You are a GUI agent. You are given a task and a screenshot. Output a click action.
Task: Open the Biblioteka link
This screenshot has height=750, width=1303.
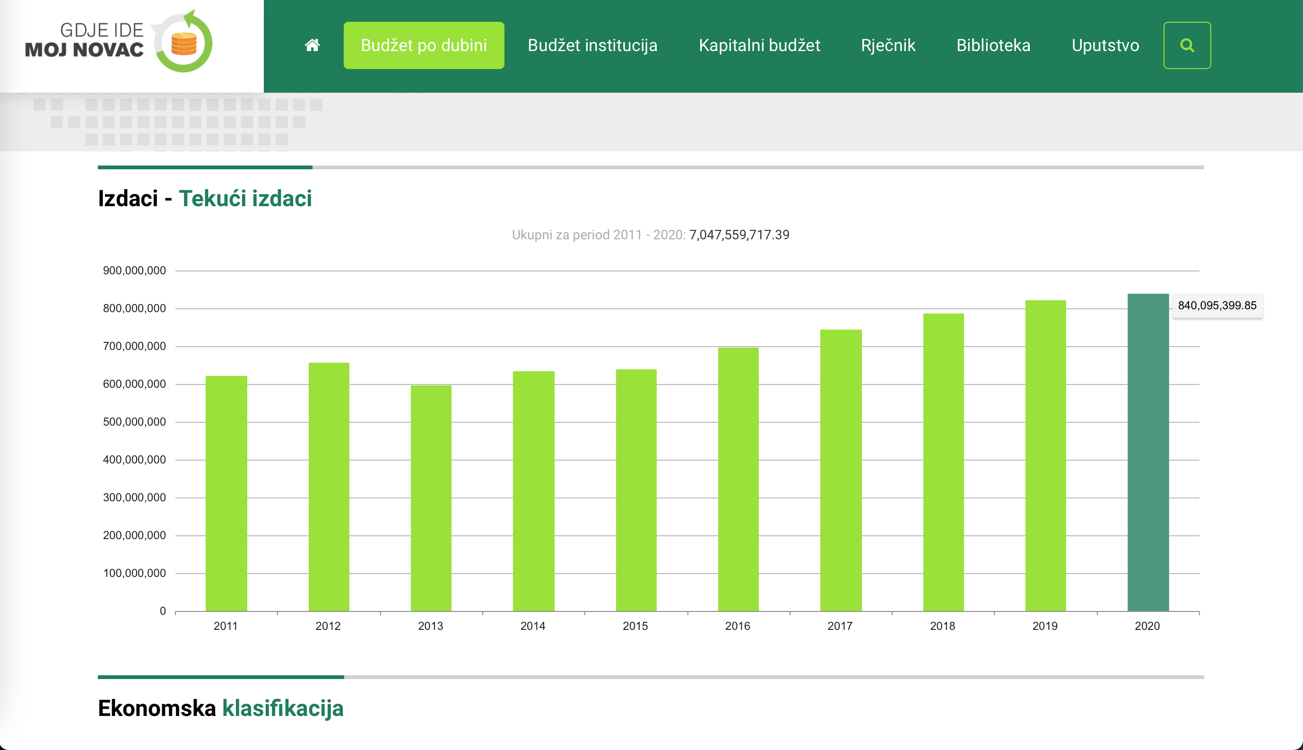click(993, 45)
